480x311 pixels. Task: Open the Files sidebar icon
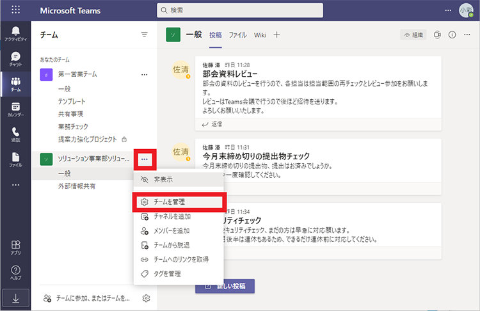[x=15, y=160]
